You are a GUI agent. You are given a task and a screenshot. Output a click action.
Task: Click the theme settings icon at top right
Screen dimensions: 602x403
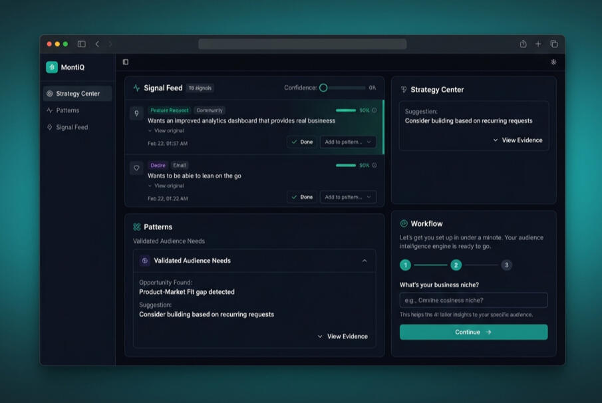(553, 62)
